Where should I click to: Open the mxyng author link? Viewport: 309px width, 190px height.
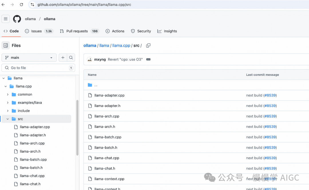(x=100, y=59)
